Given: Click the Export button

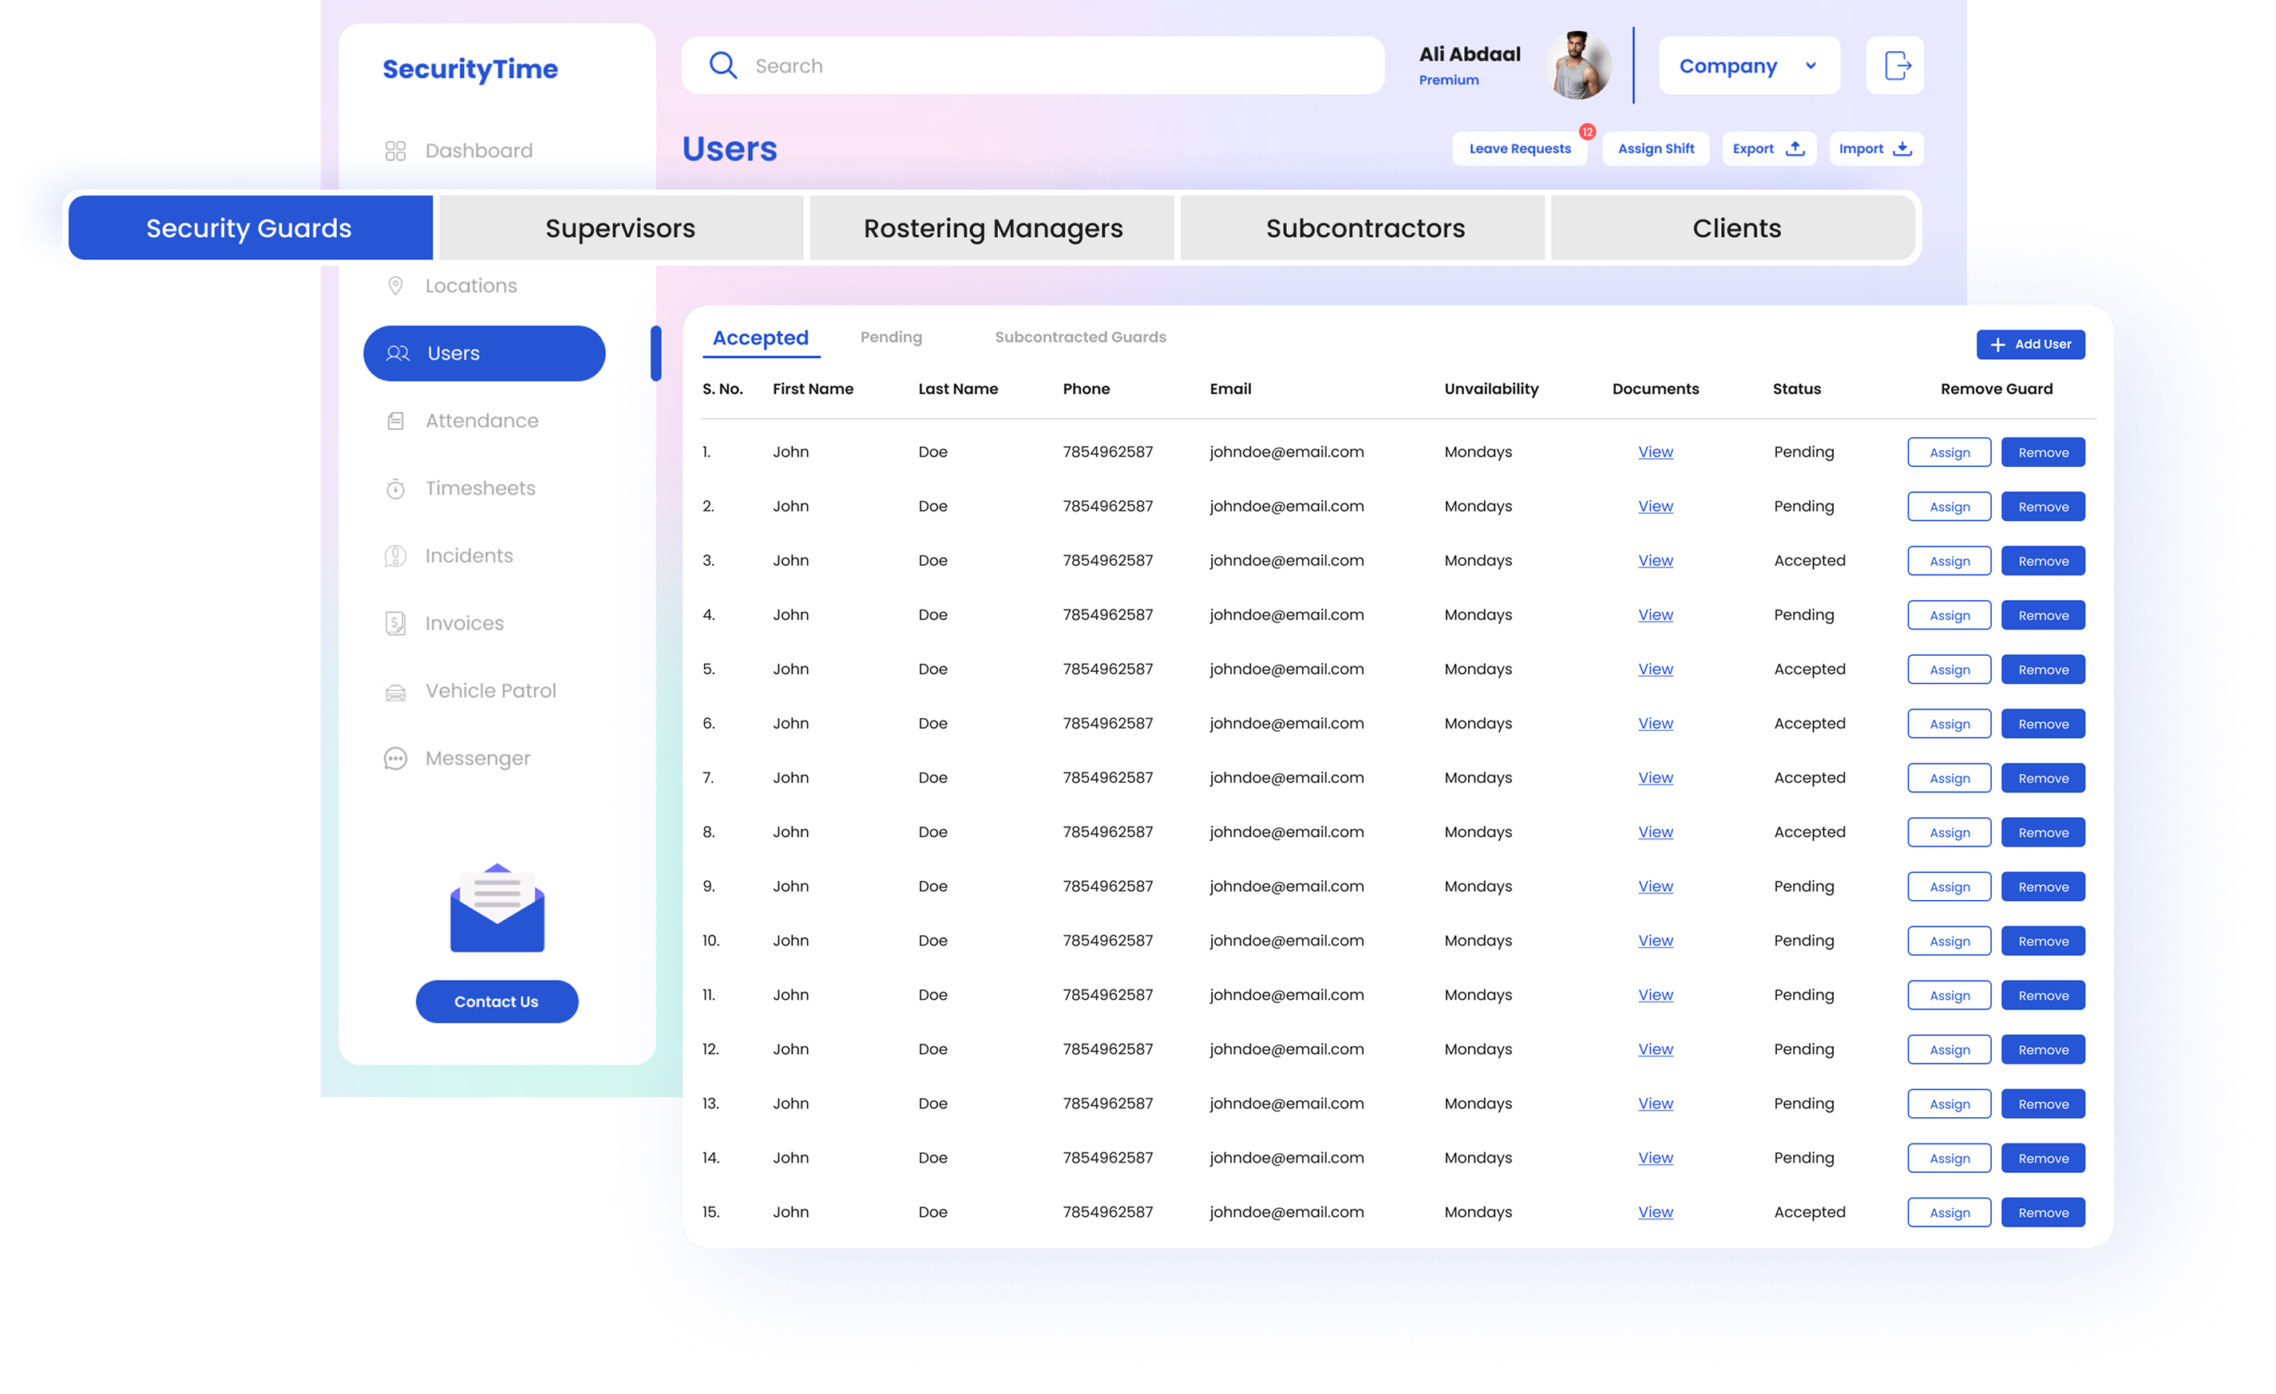Looking at the screenshot, I should coord(1768,148).
